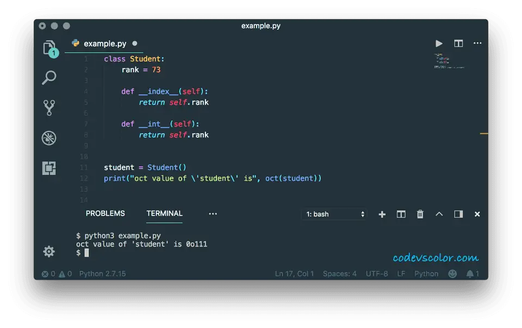Switch to the PROBLEMS panel tab
The height and width of the screenshot is (328, 522).
105,213
